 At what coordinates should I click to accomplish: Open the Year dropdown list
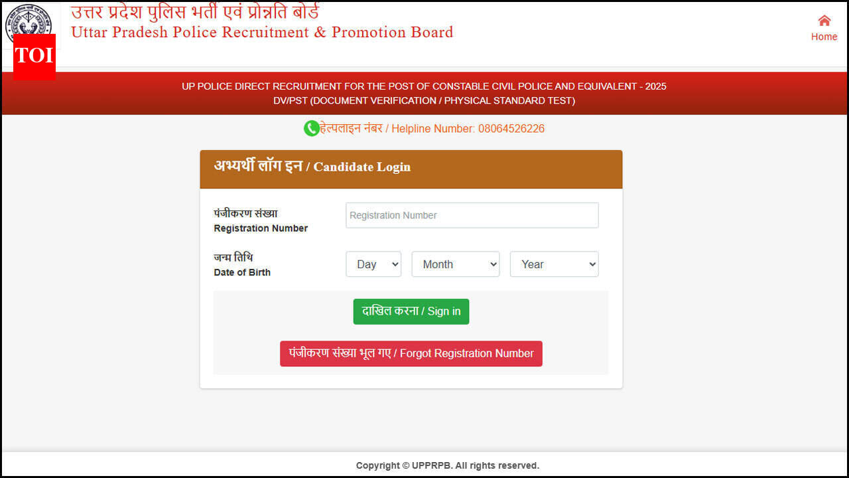click(x=554, y=264)
